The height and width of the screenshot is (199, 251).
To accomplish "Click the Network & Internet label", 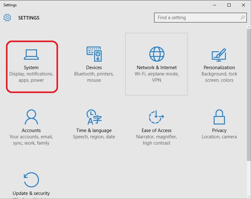I will point(157,68).
